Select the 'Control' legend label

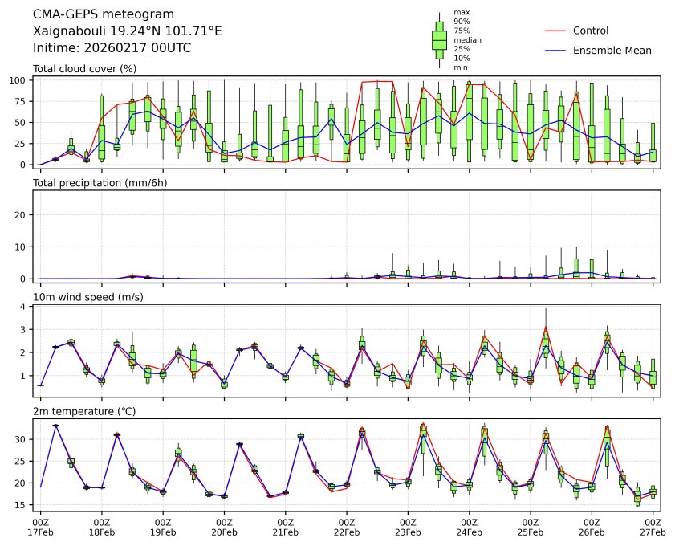(591, 31)
